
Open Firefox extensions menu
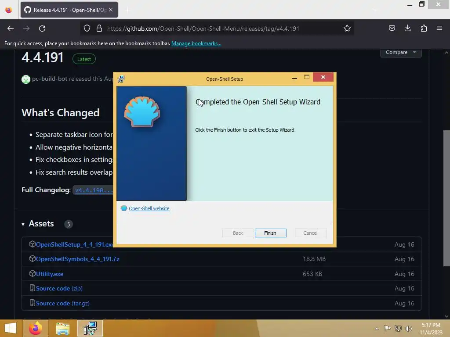coord(424,29)
